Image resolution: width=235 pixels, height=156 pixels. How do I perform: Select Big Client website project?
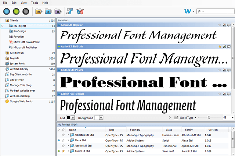coord(28,74)
